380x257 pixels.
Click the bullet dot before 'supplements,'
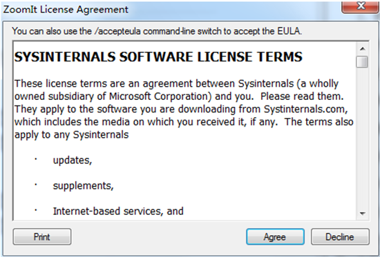(x=36, y=185)
